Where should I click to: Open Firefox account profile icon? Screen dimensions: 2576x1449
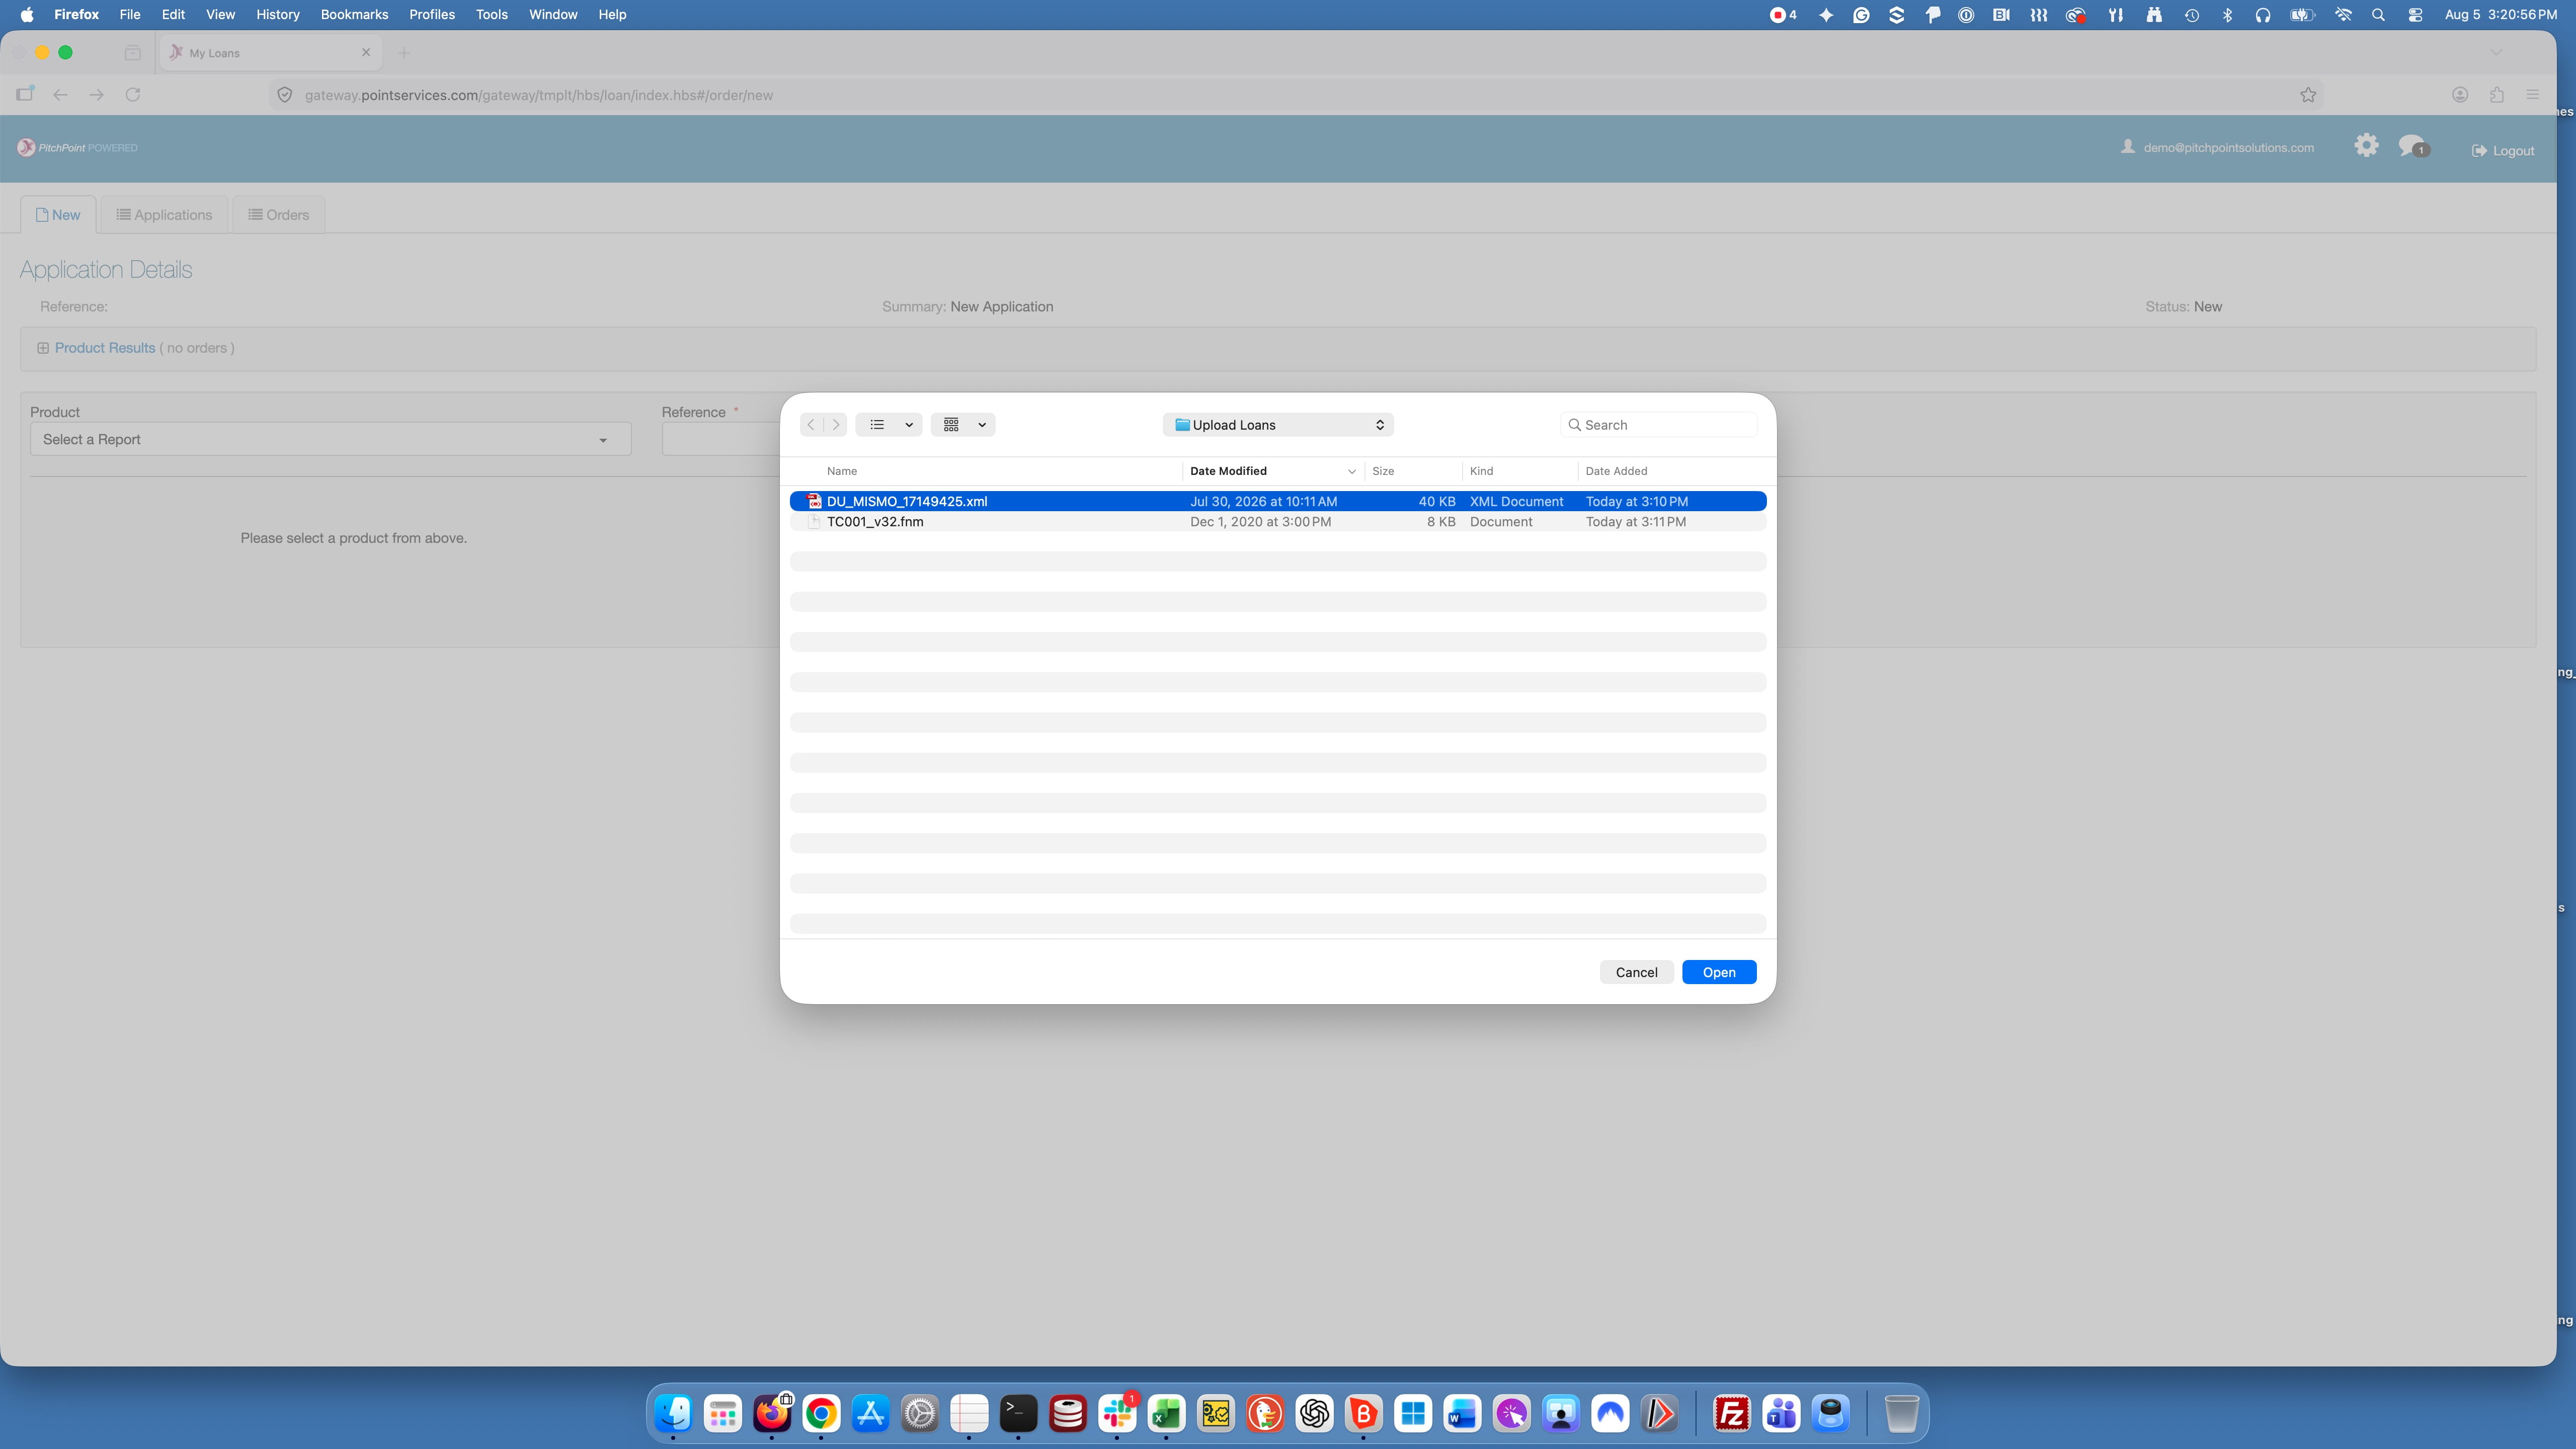pos(2460,95)
